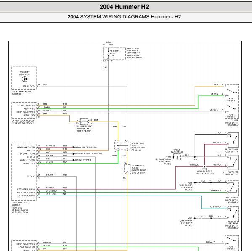Click the 'SPLICE PACK SP205' label
The width and height of the screenshot is (252, 251).
coord(138,146)
